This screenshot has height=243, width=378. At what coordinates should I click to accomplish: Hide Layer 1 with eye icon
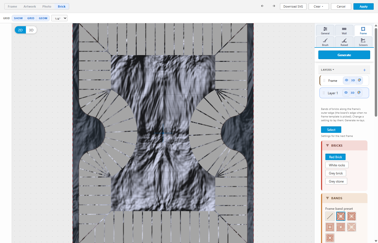pos(346,93)
